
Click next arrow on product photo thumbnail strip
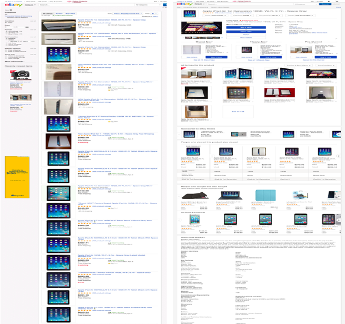click(x=222, y=38)
